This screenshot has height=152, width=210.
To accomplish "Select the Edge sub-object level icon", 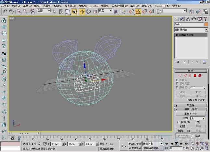I will click(185, 75).
